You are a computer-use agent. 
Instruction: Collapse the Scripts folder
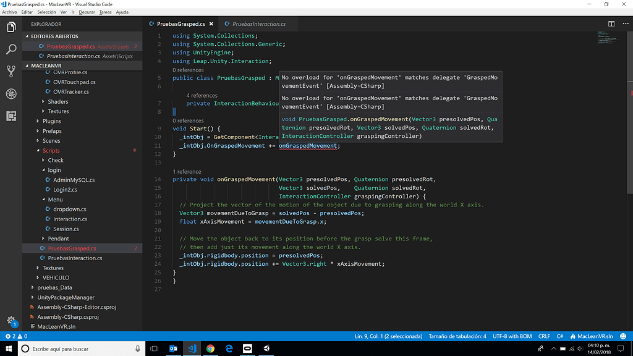click(x=51, y=151)
